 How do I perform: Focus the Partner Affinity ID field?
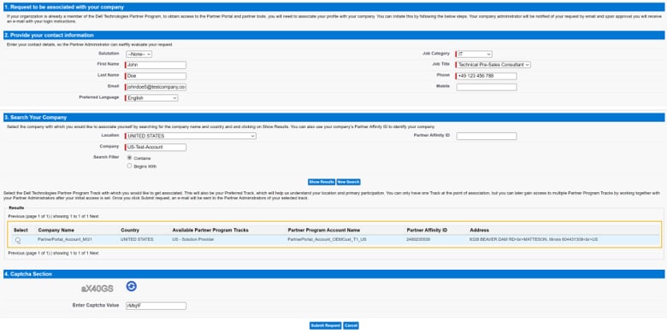[487, 136]
